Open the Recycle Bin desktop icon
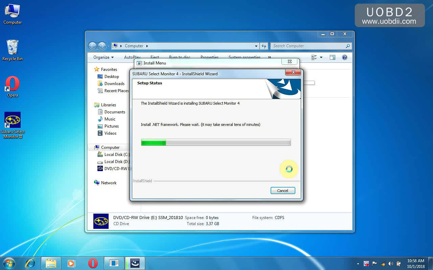The height and width of the screenshot is (270, 433). (x=13, y=47)
